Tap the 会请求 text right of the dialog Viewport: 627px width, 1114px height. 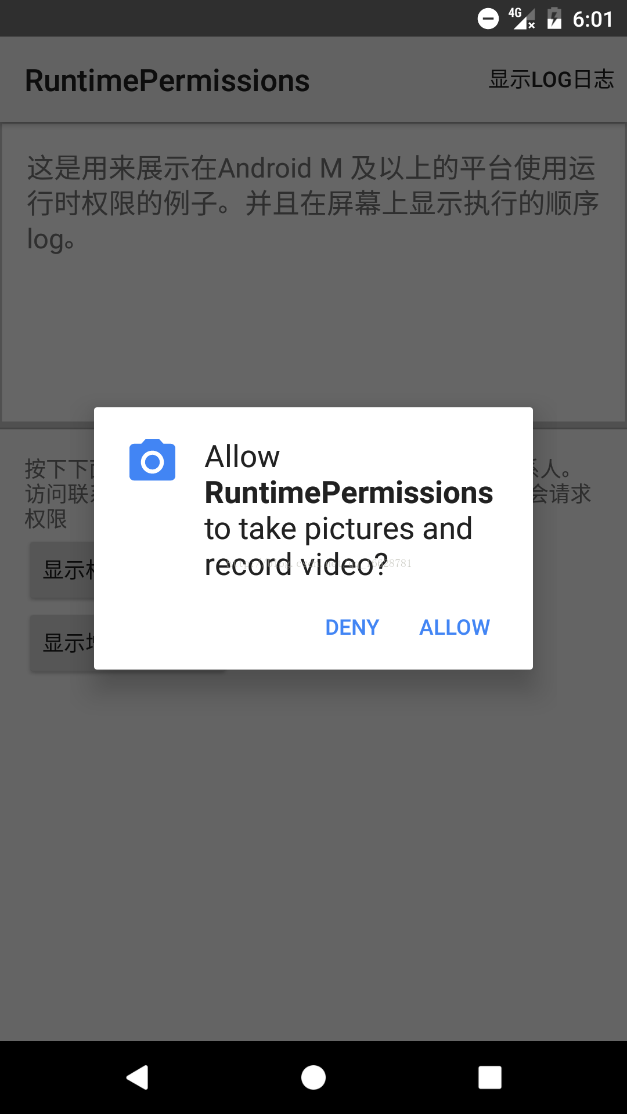[562, 494]
